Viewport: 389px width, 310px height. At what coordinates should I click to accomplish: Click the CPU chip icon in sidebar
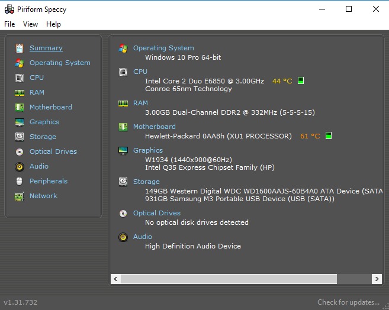coord(20,78)
